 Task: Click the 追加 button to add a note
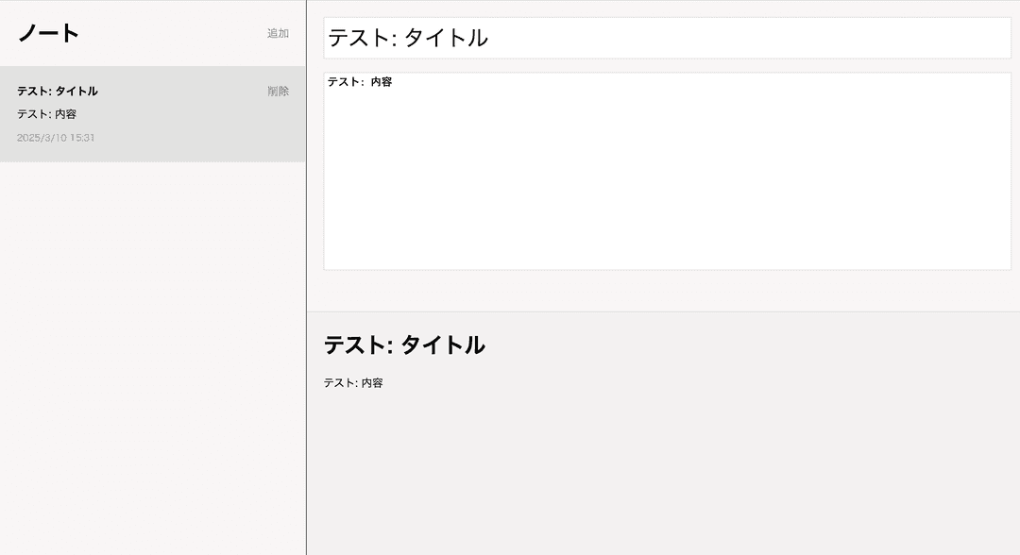[279, 33]
